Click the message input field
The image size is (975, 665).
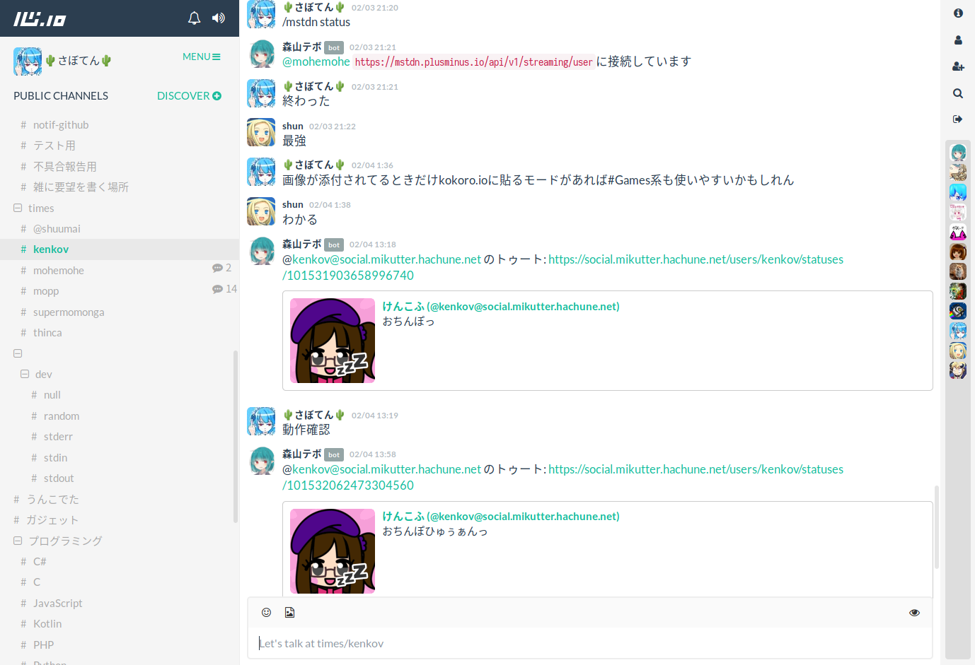click(x=589, y=643)
